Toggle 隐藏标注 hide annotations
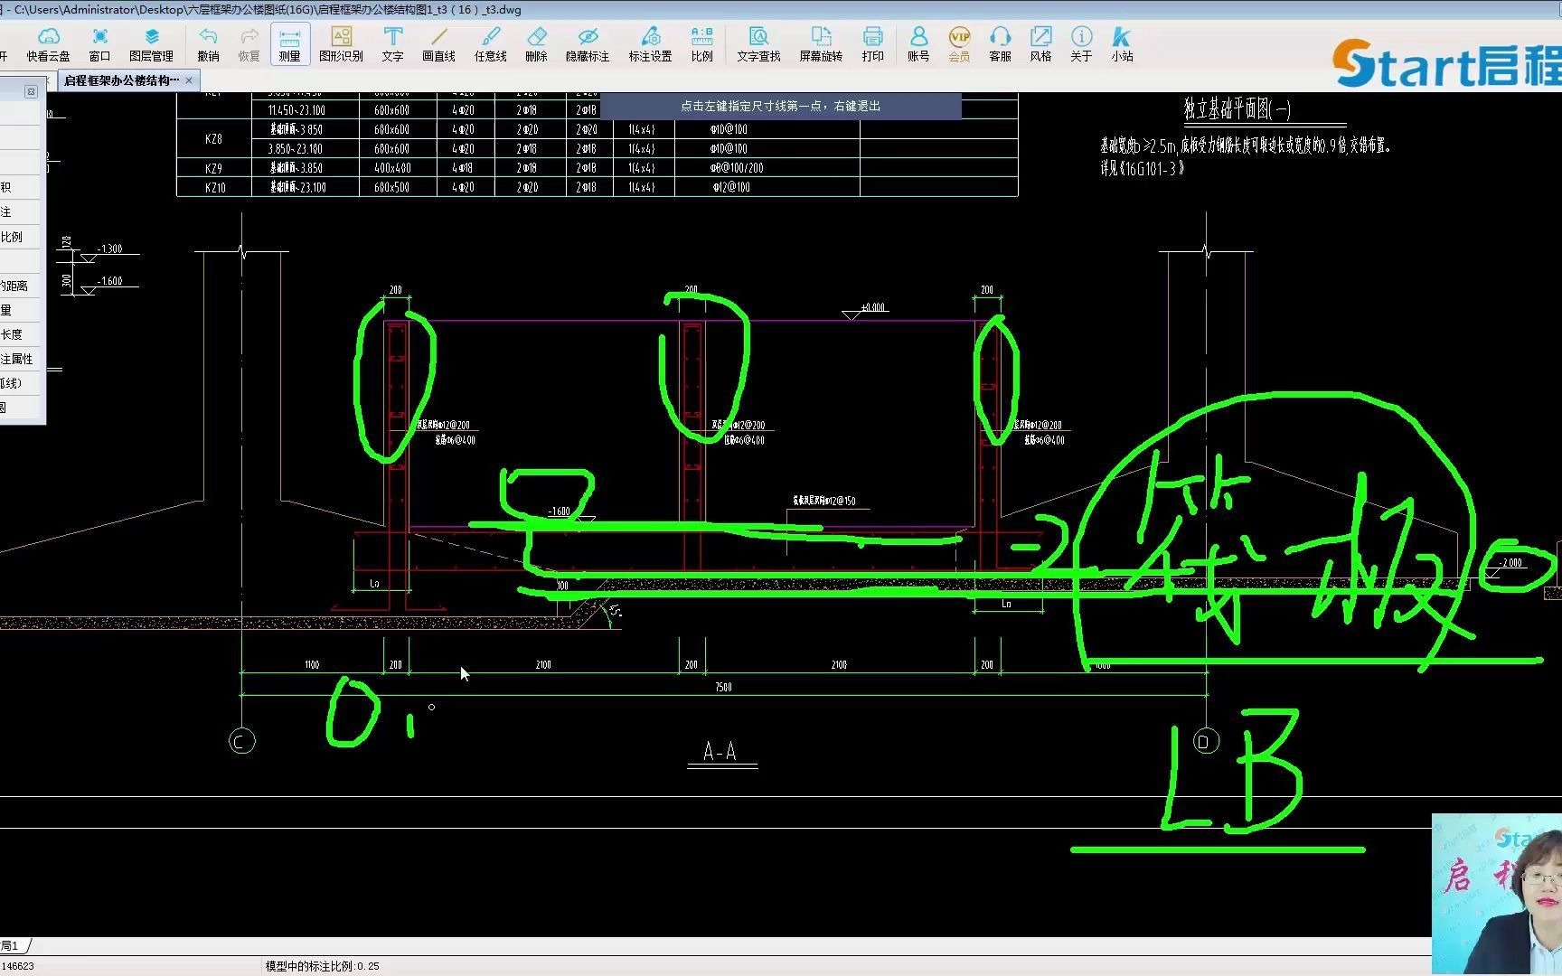The image size is (1562, 976). click(x=588, y=43)
